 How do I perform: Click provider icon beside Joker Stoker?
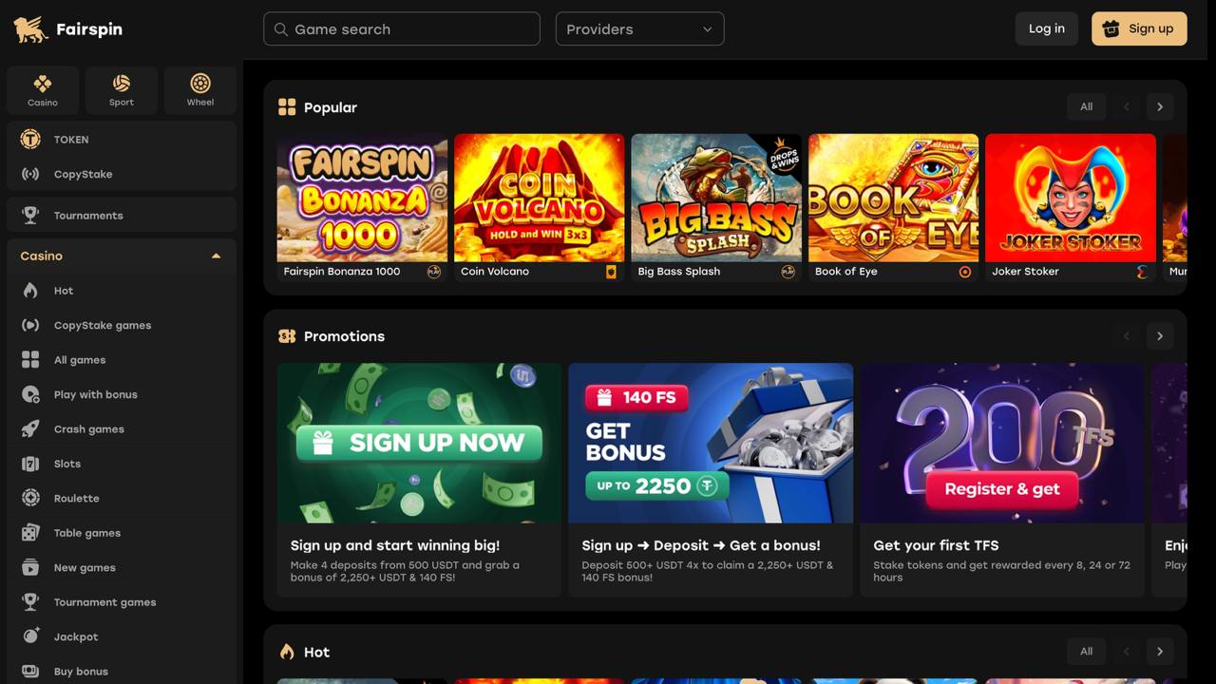click(1142, 272)
